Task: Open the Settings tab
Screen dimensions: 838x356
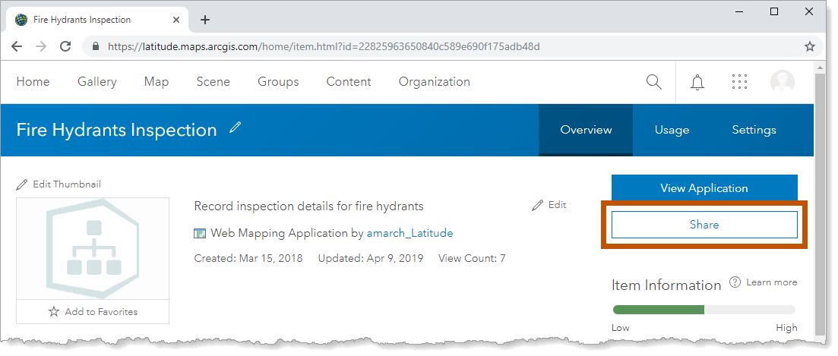Action: point(754,130)
